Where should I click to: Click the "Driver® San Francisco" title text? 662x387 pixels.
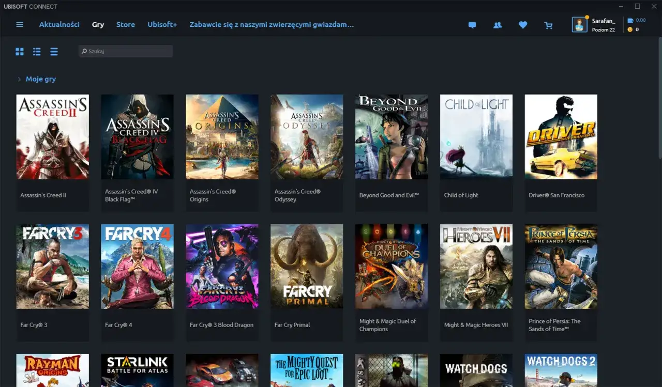click(556, 195)
